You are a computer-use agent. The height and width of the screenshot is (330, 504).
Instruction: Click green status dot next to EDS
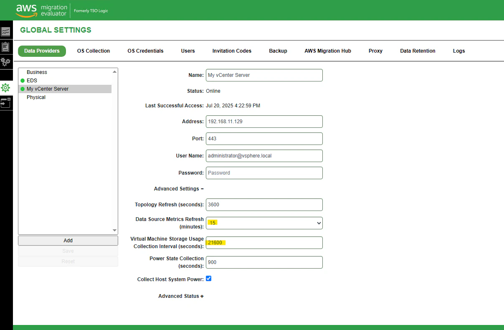(x=23, y=81)
